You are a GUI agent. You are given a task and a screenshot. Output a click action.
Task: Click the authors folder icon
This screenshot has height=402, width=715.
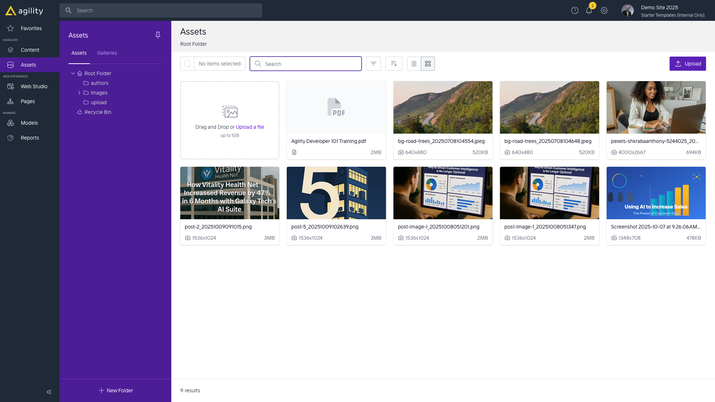tap(86, 83)
